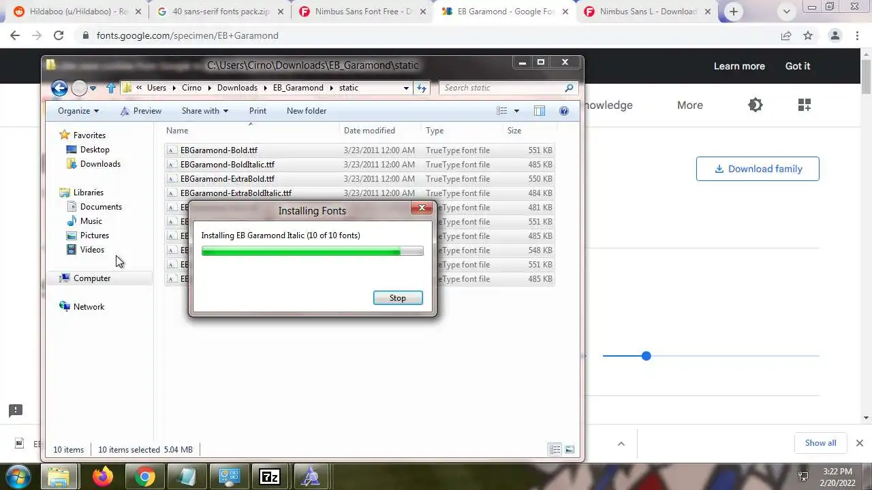Open the address bar history dropdown
The width and height of the screenshot is (872, 490).
point(406,88)
